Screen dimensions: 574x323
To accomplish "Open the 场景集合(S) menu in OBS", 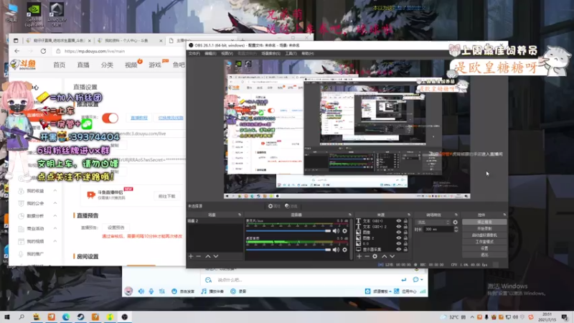I will click(271, 53).
